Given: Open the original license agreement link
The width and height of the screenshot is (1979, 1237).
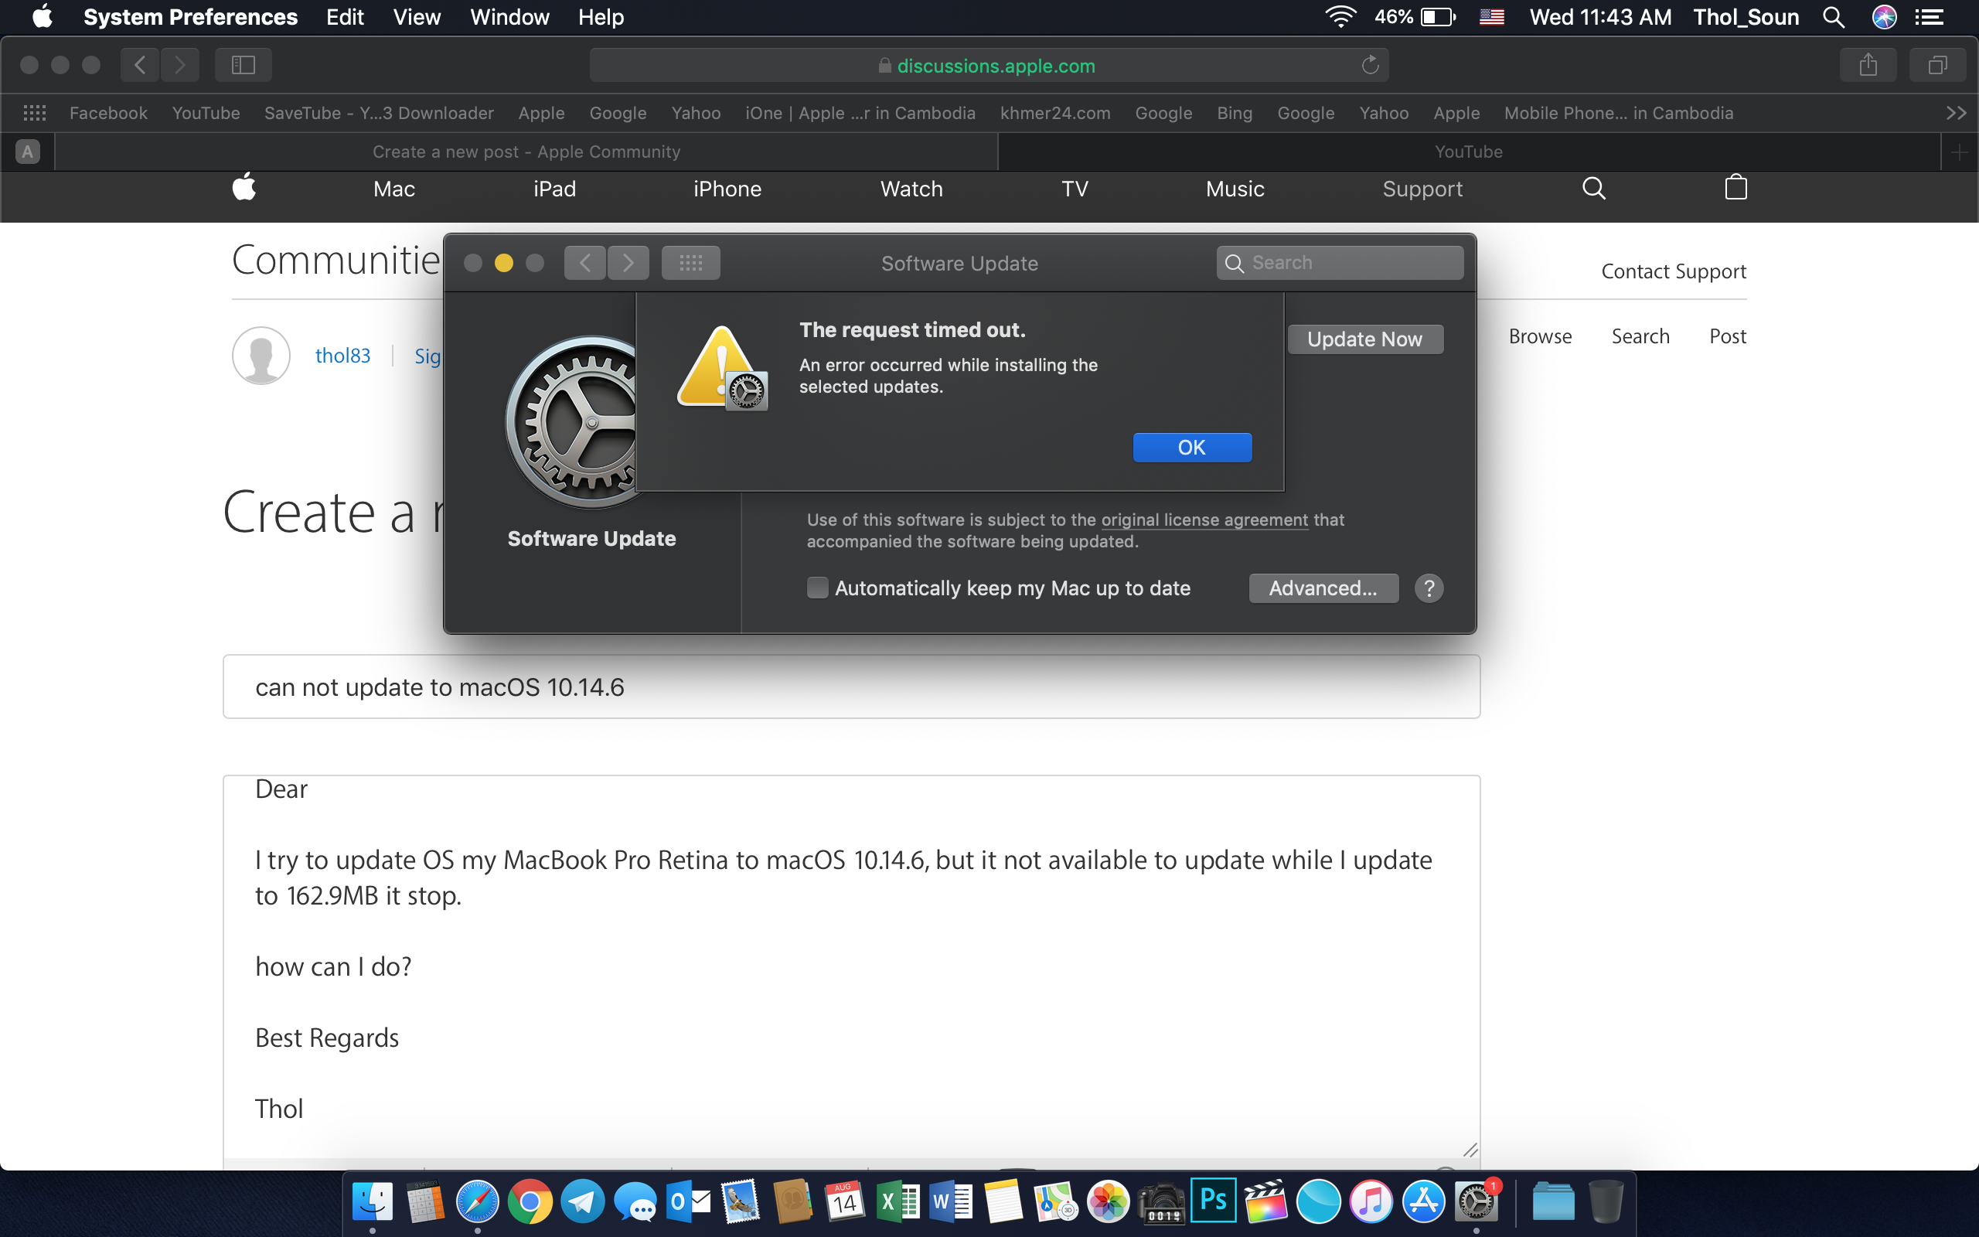Looking at the screenshot, I should coord(1204,520).
